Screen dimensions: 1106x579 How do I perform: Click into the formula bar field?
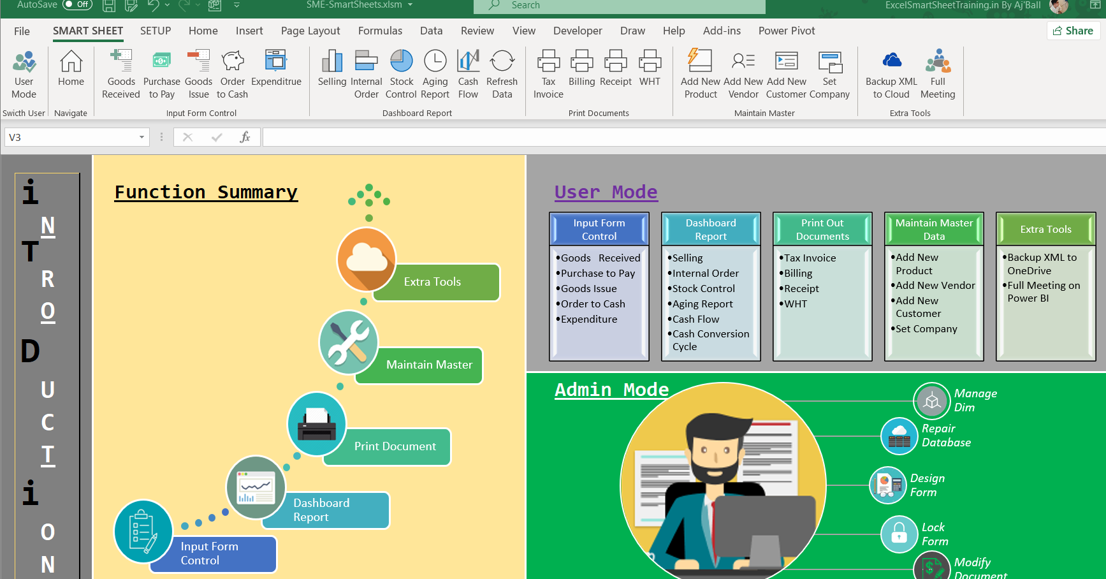point(684,137)
